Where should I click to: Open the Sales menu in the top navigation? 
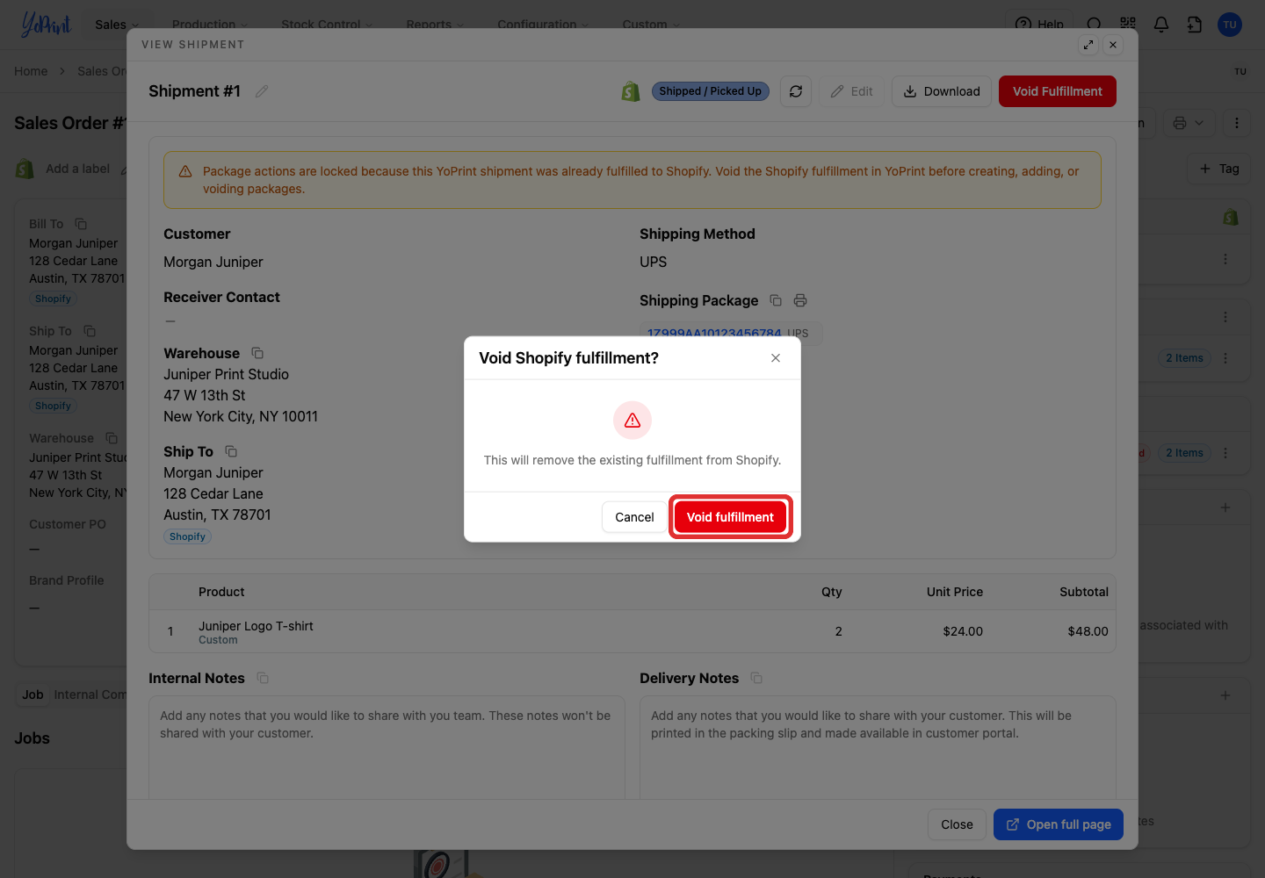point(117,25)
